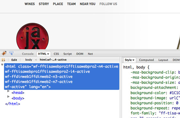
Task: Click the Edit button
Action: pyautogui.click(x=14, y=60)
